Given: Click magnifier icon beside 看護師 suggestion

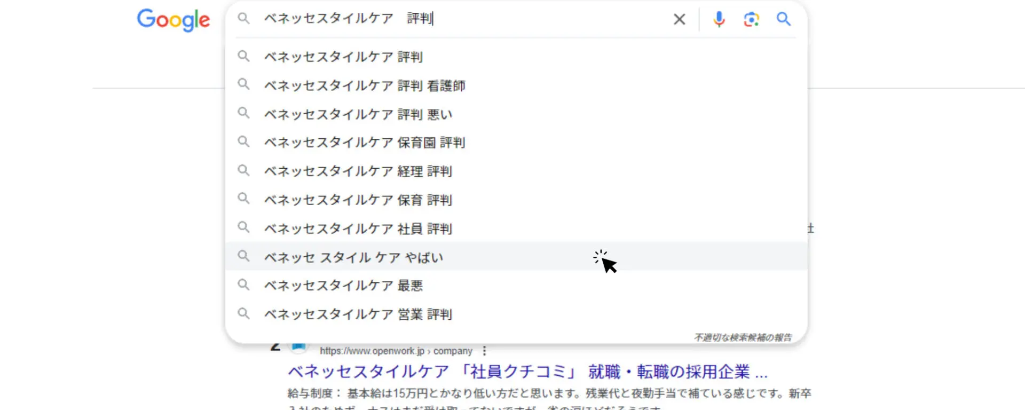Looking at the screenshot, I should (x=243, y=84).
